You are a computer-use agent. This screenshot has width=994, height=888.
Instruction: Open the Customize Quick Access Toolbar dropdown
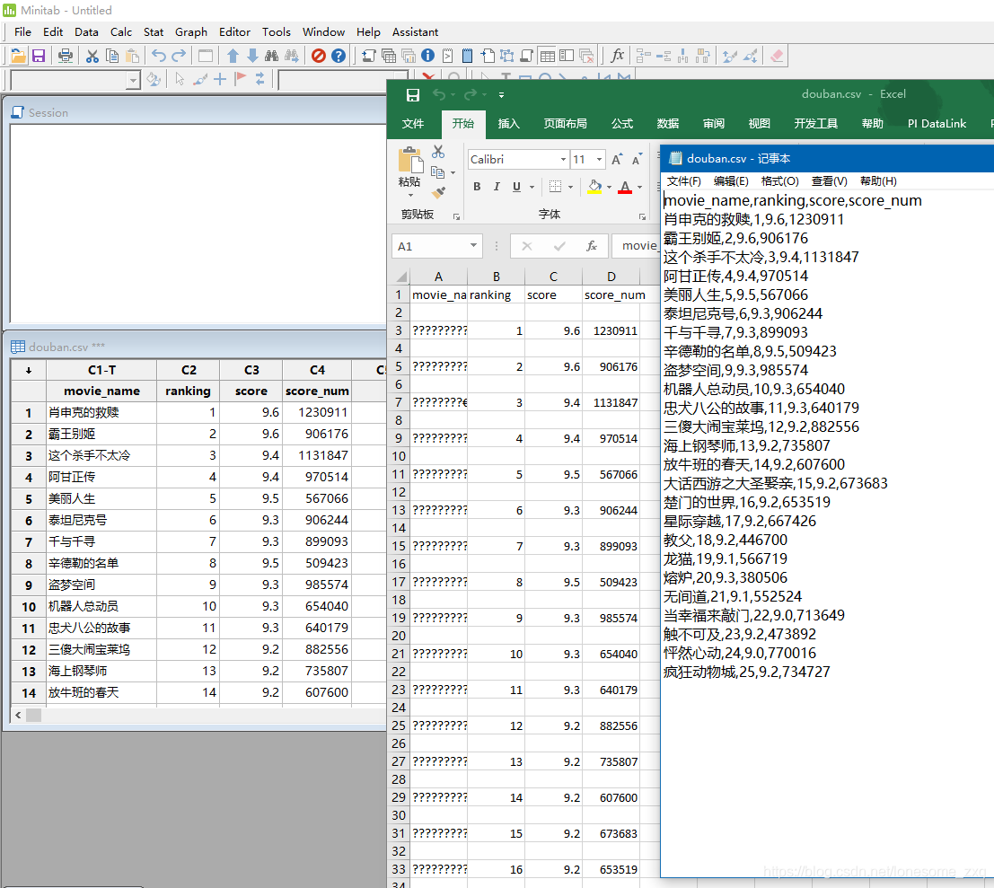(x=501, y=95)
